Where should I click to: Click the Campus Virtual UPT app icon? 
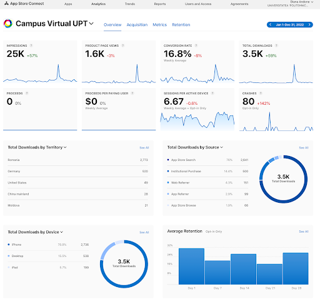tap(8, 24)
